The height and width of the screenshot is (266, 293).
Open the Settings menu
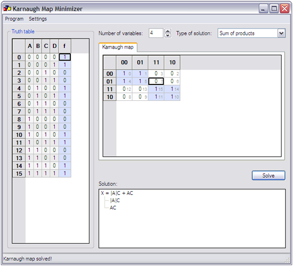pos(37,19)
